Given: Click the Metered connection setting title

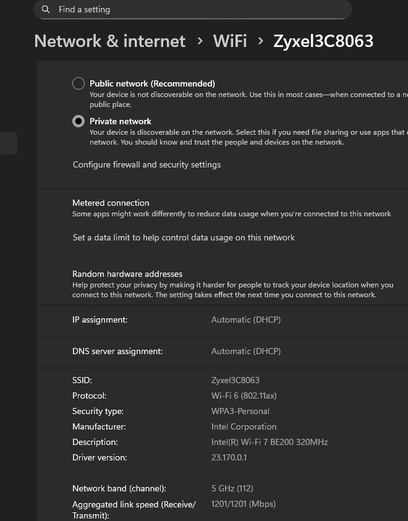Looking at the screenshot, I should click(111, 203).
